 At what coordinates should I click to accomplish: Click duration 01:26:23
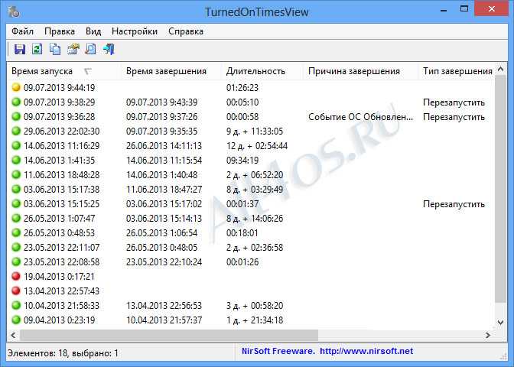[242, 87]
